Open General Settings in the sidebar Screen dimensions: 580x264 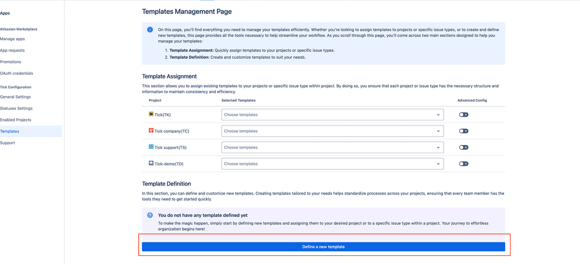coord(16,97)
